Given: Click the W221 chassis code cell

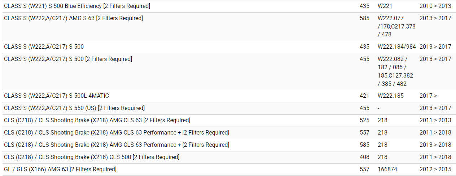Looking at the screenshot, I should pos(386,6).
